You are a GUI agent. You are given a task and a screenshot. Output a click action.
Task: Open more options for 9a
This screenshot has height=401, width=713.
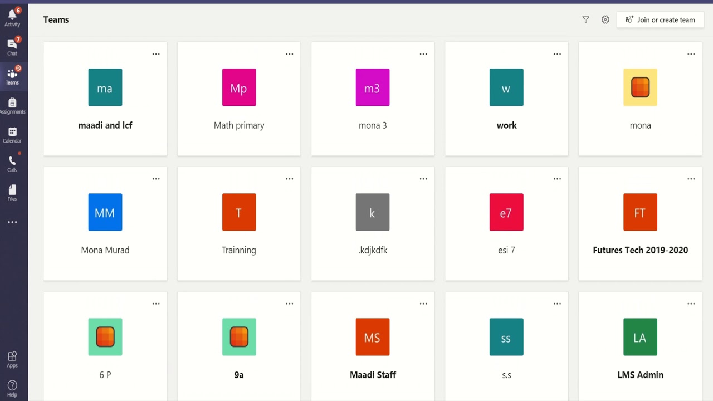pos(290,304)
